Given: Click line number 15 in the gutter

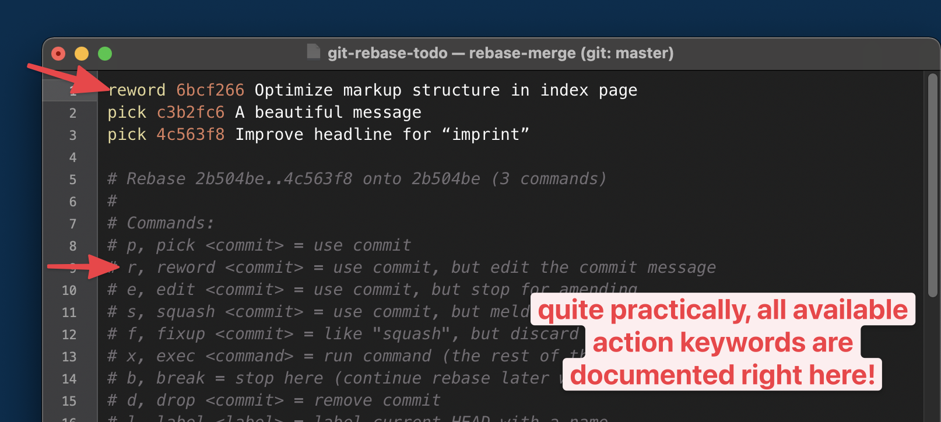Looking at the screenshot, I should [x=69, y=401].
